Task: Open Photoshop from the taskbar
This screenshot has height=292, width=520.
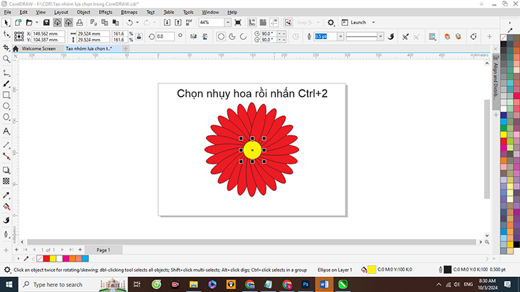Action: (x=306, y=284)
